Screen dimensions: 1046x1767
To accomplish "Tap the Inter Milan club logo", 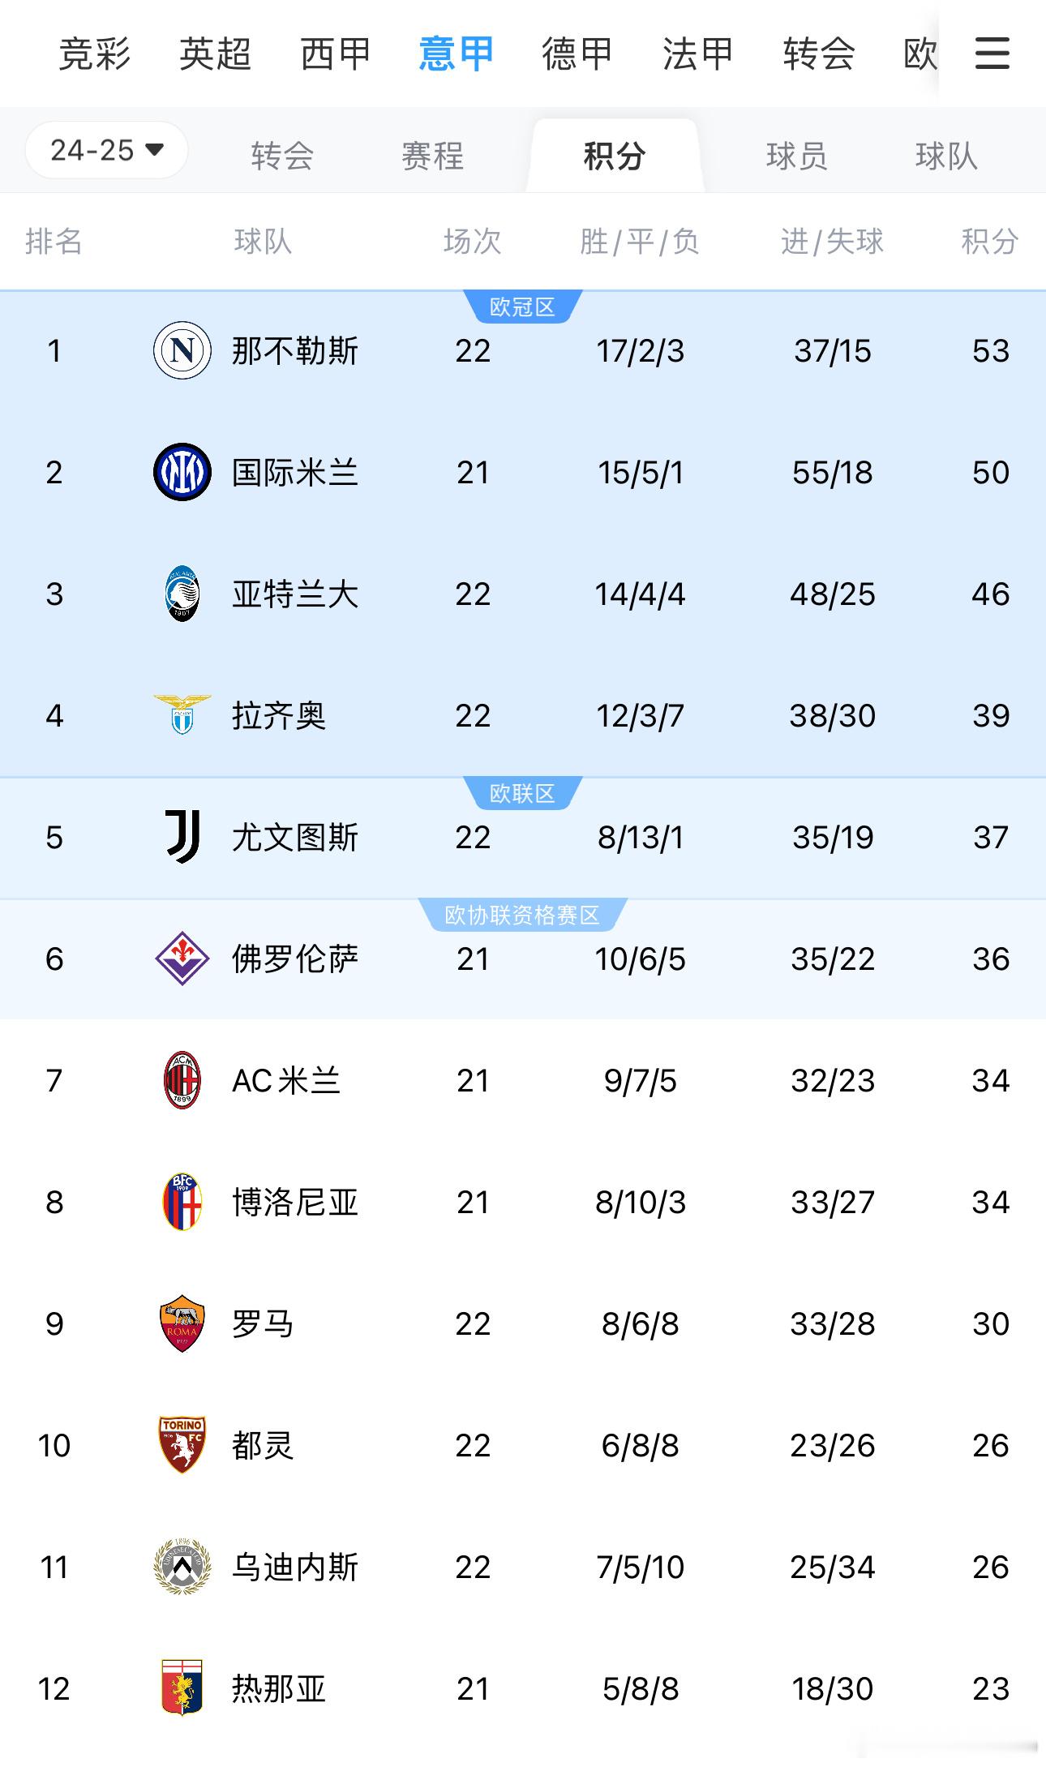I will coord(182,472).
